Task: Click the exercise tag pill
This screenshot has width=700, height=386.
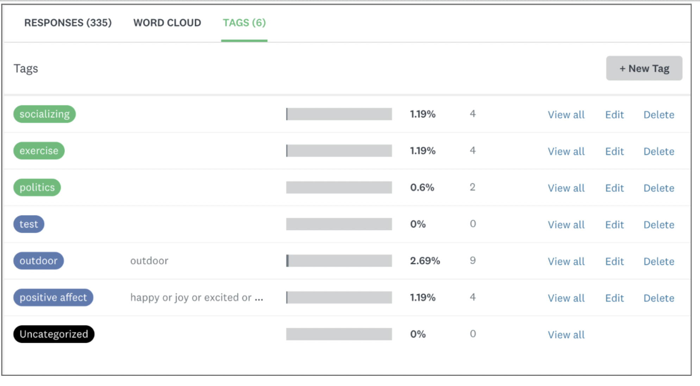Action: pos(39,151)
